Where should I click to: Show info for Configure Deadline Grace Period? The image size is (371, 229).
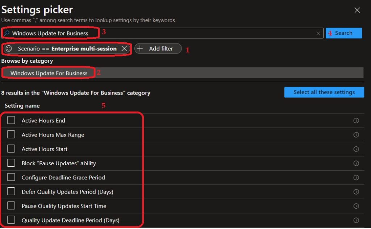[x=356, y=178]
